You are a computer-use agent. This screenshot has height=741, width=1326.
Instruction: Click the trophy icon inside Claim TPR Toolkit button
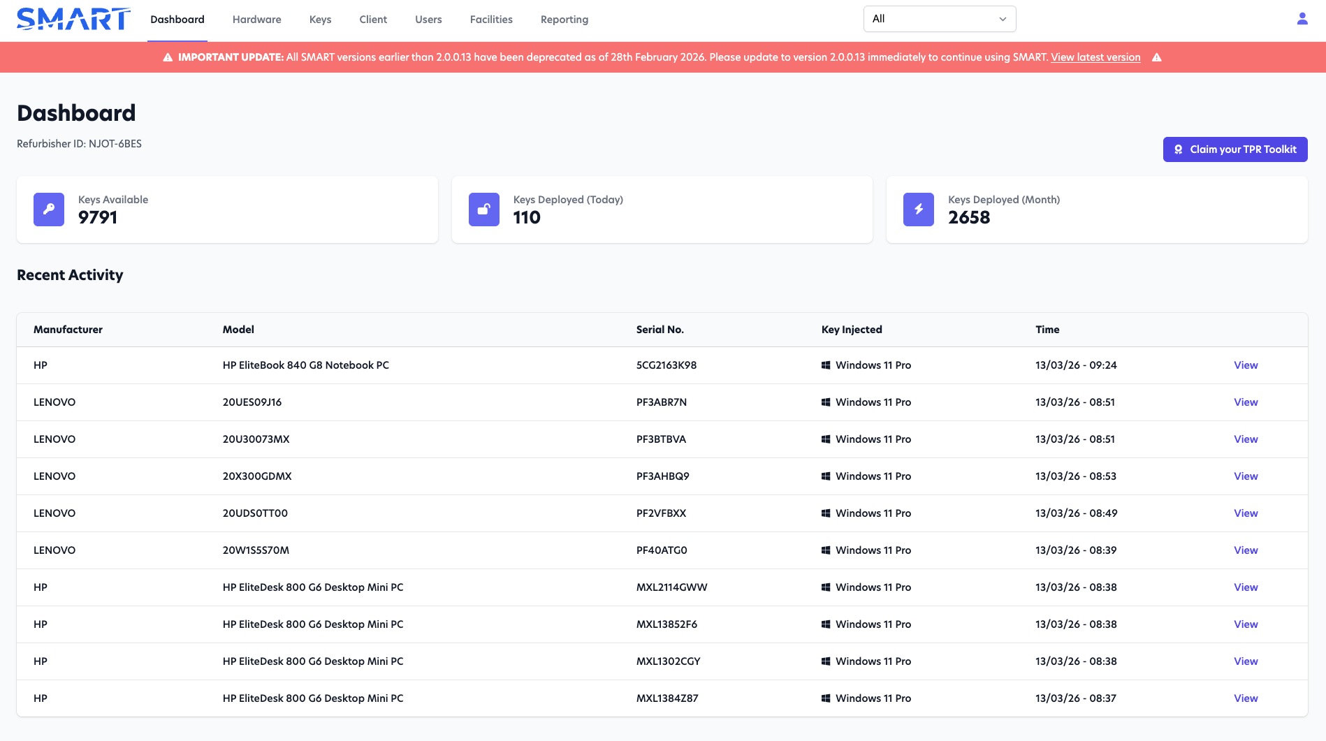(1179, 149)
